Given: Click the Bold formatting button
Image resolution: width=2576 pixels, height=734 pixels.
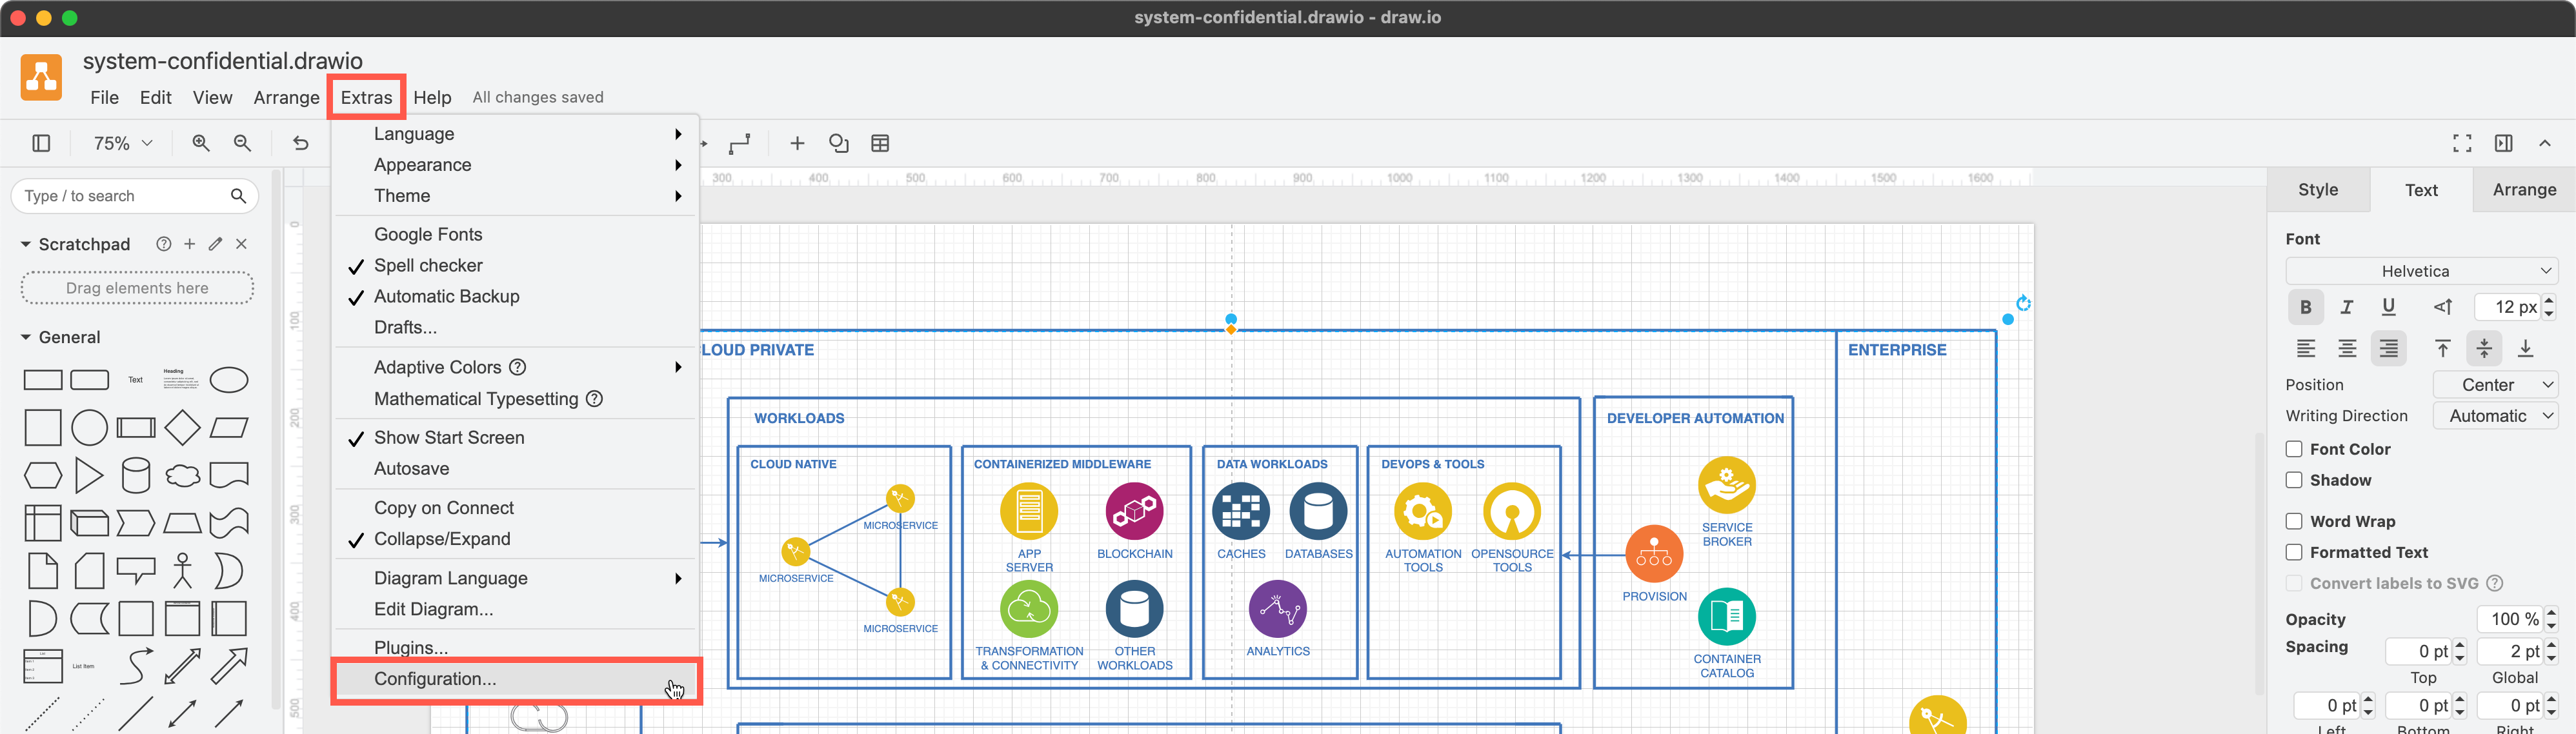Looking at the screenshot, I should point(2305,307).
